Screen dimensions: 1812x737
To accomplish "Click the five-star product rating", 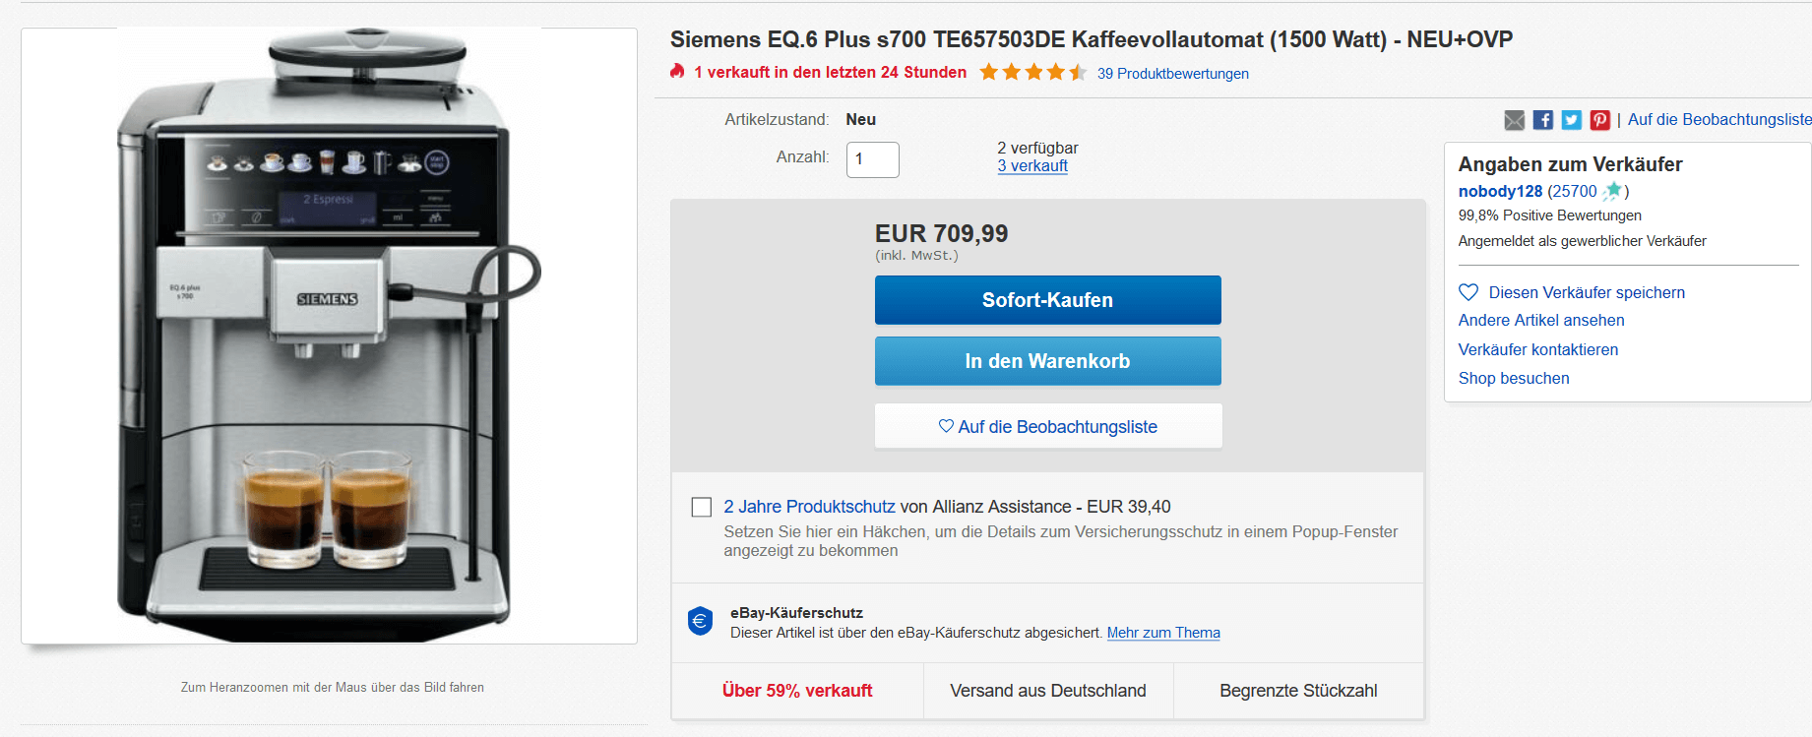I will coord(1032,72).
